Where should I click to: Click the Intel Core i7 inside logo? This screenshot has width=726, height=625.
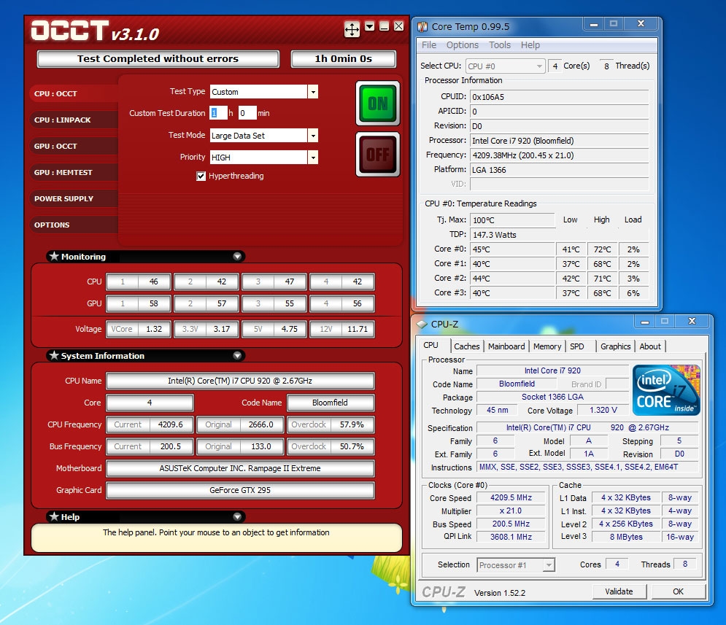tap(666, 390)
